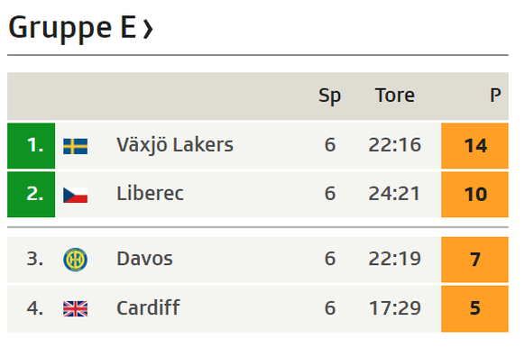Image resolution: width=525 pixels, height=357 pixels.
Task: Click the green rank 1 badge
Action: click(x=32, y=145)
